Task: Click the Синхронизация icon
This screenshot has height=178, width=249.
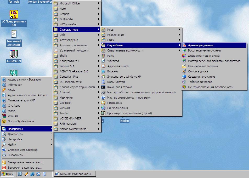Action: pyautogui.click(x=103, y=108)
